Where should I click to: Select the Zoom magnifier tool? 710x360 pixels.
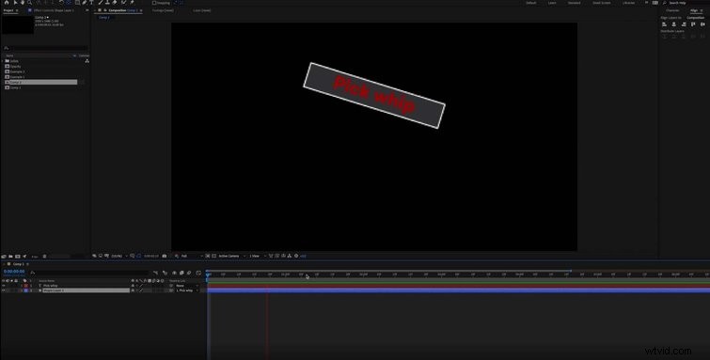29,3
